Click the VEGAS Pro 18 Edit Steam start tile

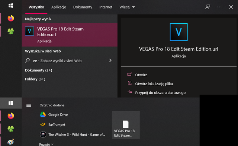126,125
